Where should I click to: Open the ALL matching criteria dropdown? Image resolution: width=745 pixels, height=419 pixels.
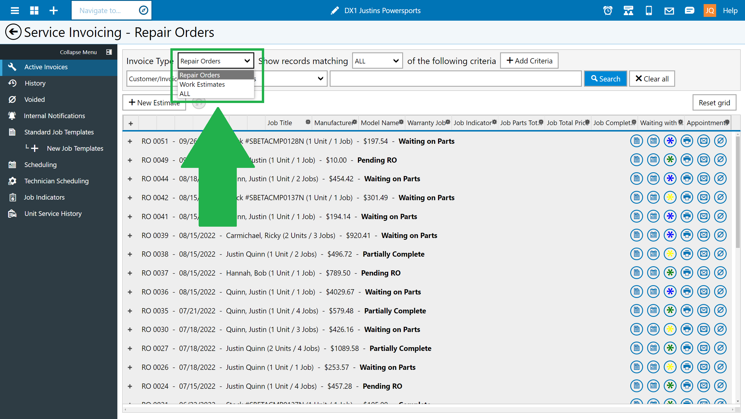point(377,61)
